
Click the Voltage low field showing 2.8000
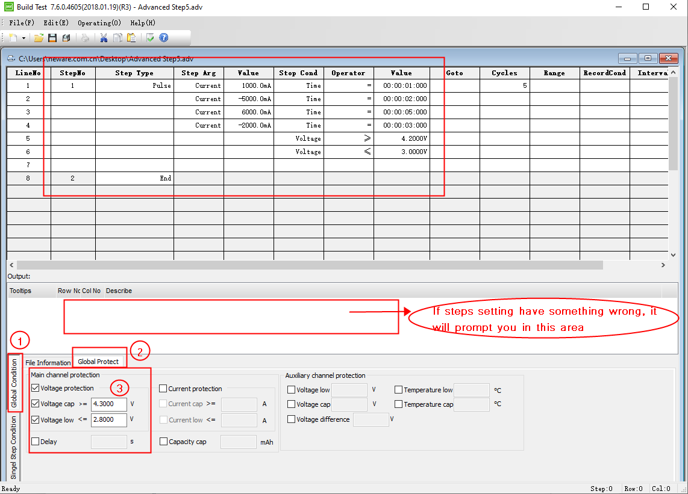click(109, 420)
